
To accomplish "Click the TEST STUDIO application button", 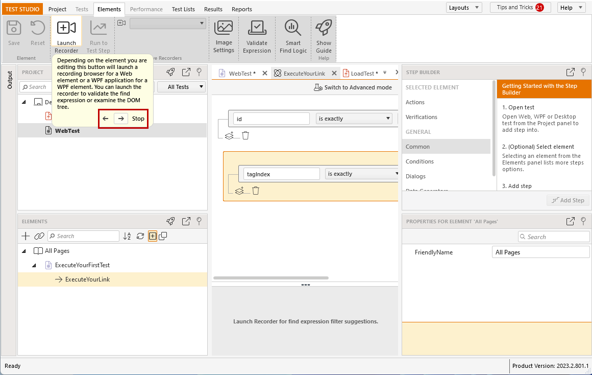I will point(22,9).
